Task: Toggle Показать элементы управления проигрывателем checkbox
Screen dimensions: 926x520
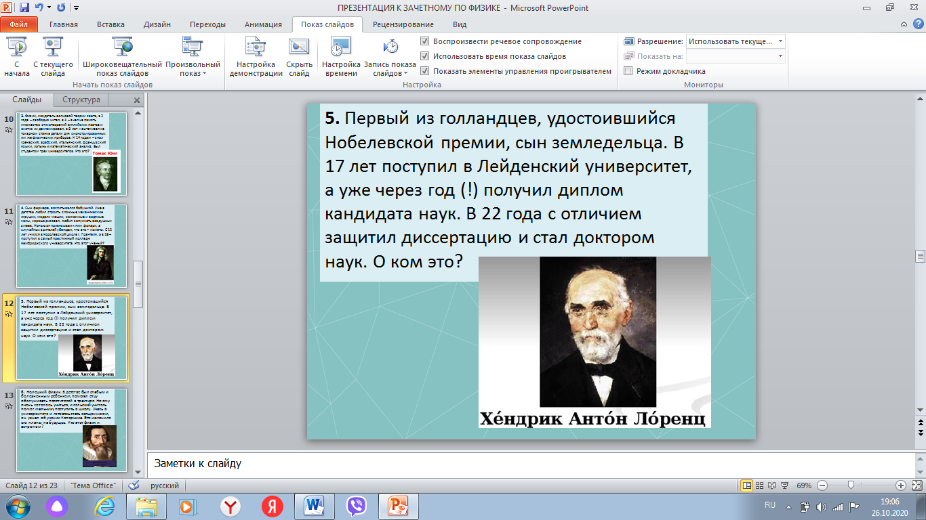Action: [x=424, y=71]
